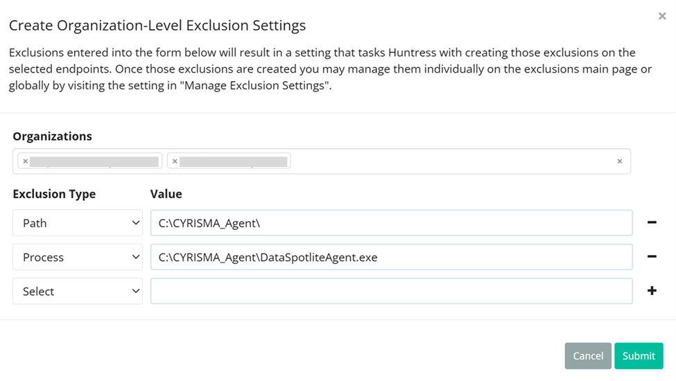Click empty space in Organizations selector
This screenshot has height=381, width=676.
tap(451, 161)
